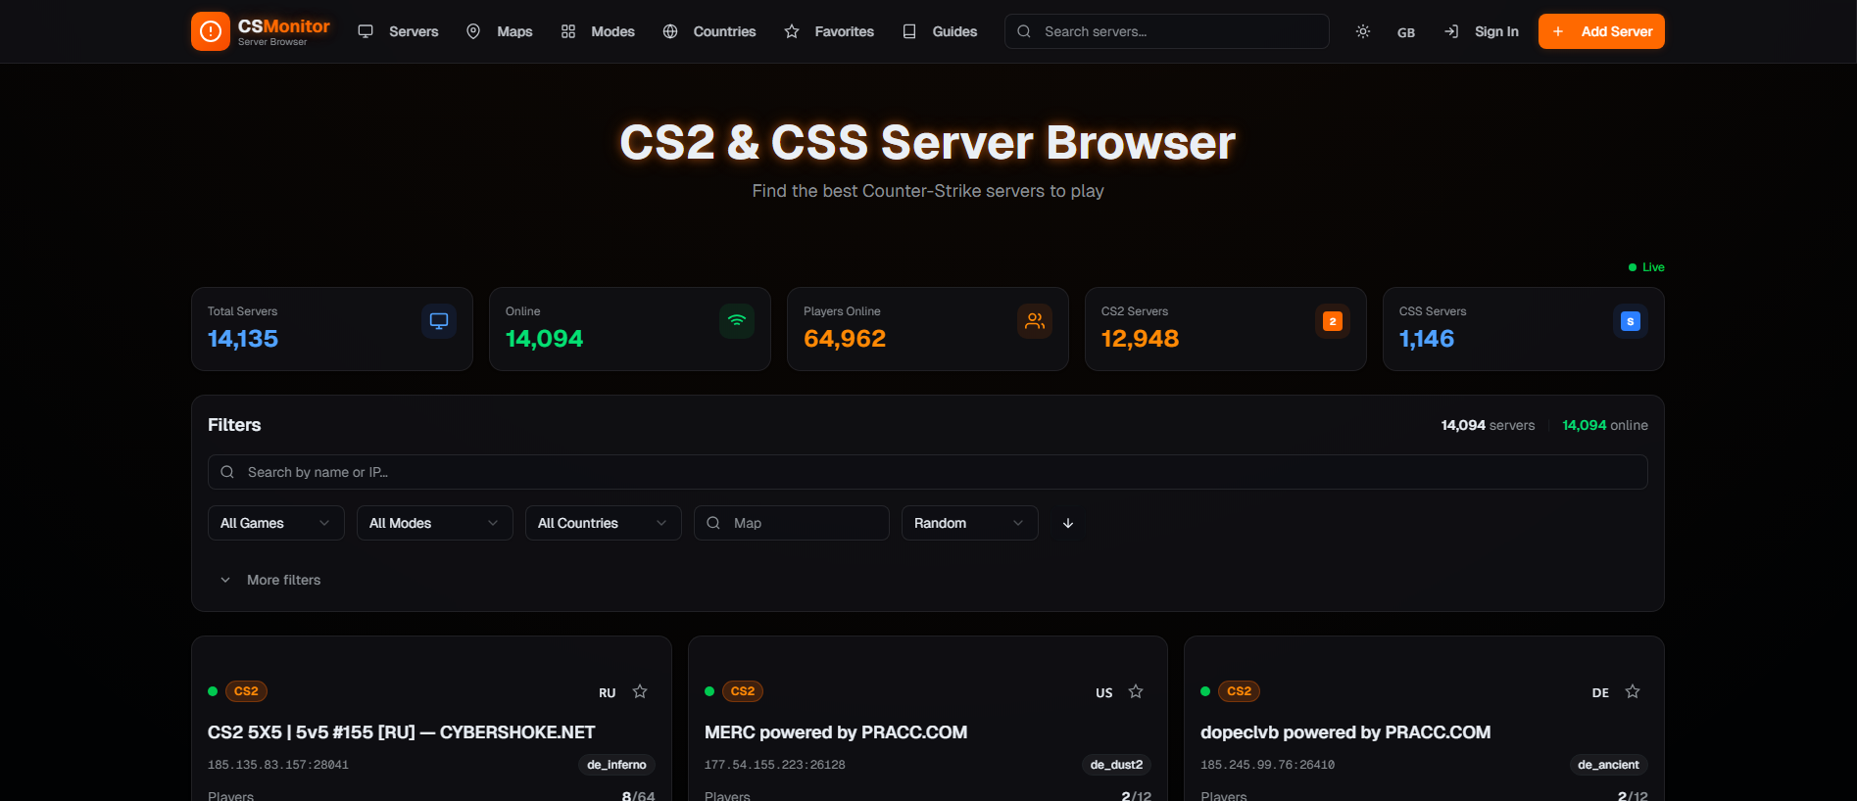Favorite the dopeclvb server with star

point(1633,691)
